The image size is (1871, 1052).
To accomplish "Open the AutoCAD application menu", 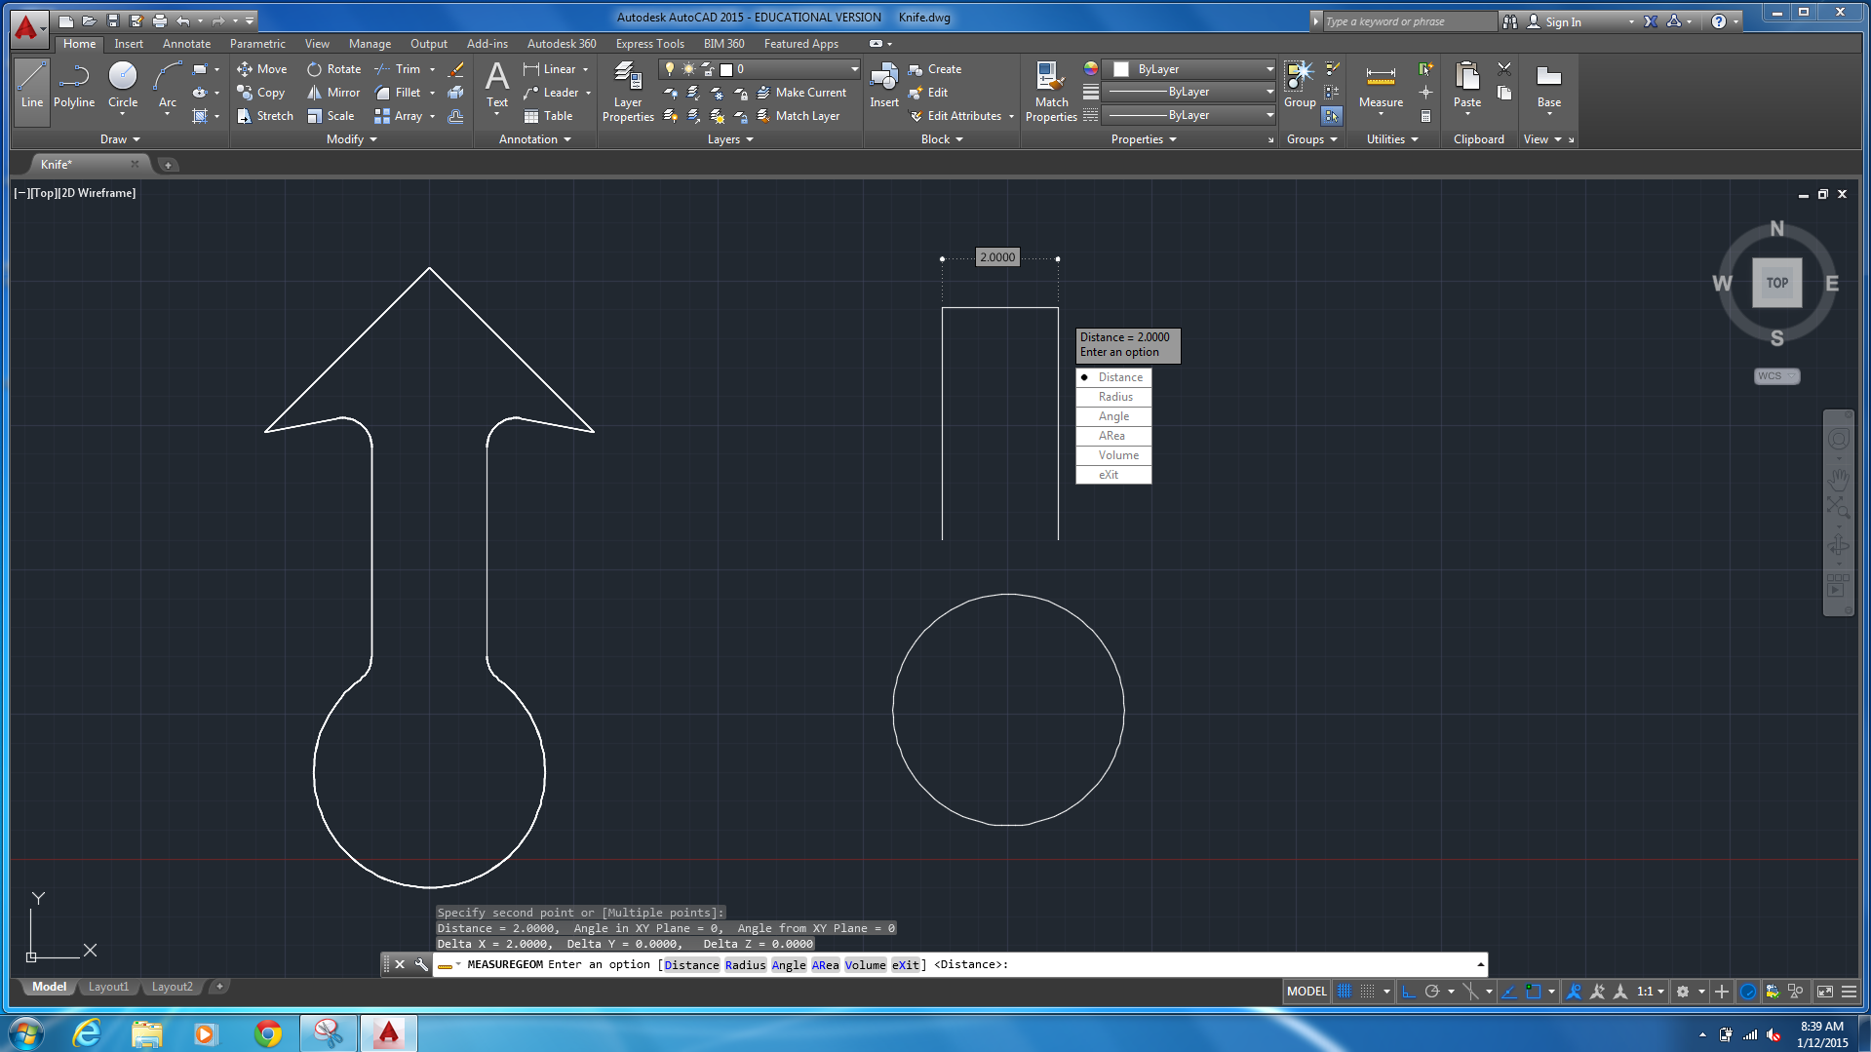I will 28,27.
